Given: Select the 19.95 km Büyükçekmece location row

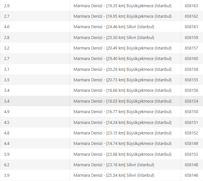Looking at the screenshot, I should 122,16.
